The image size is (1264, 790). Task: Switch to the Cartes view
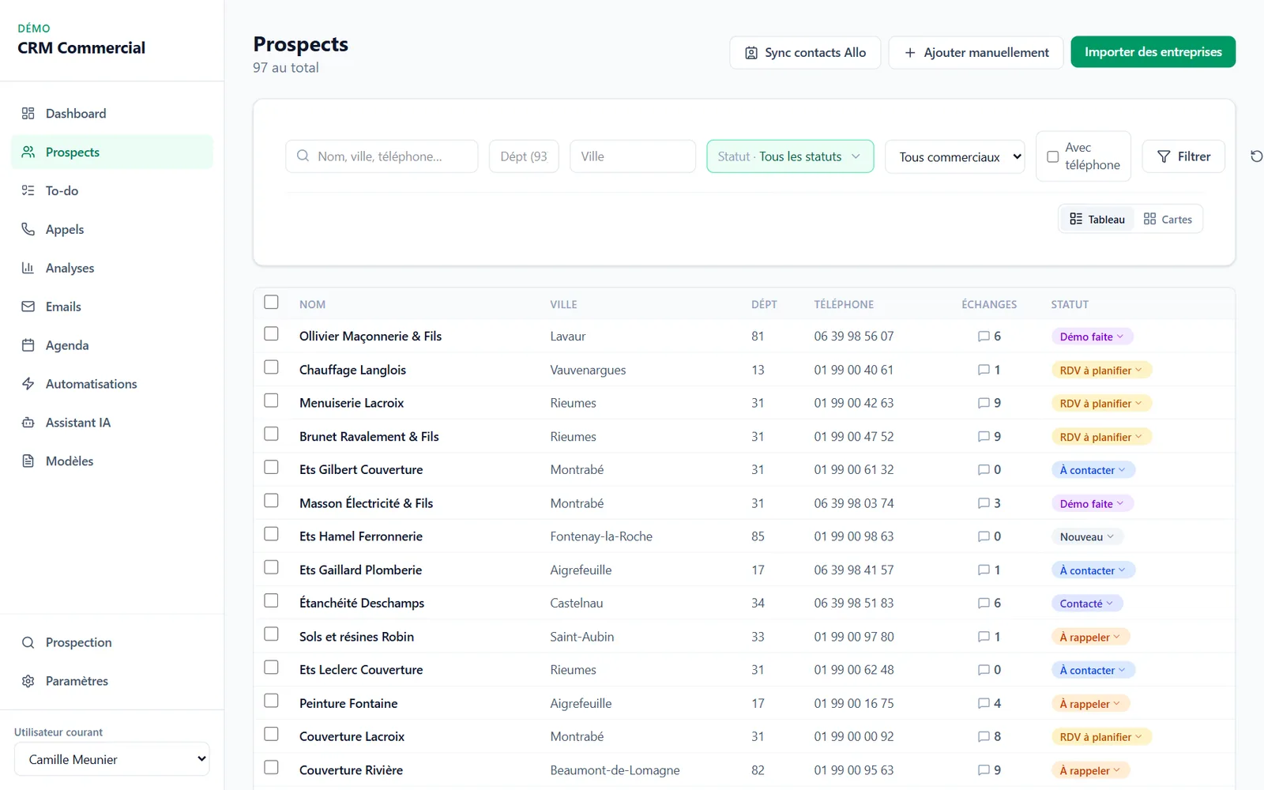(x=1168, y=219)
